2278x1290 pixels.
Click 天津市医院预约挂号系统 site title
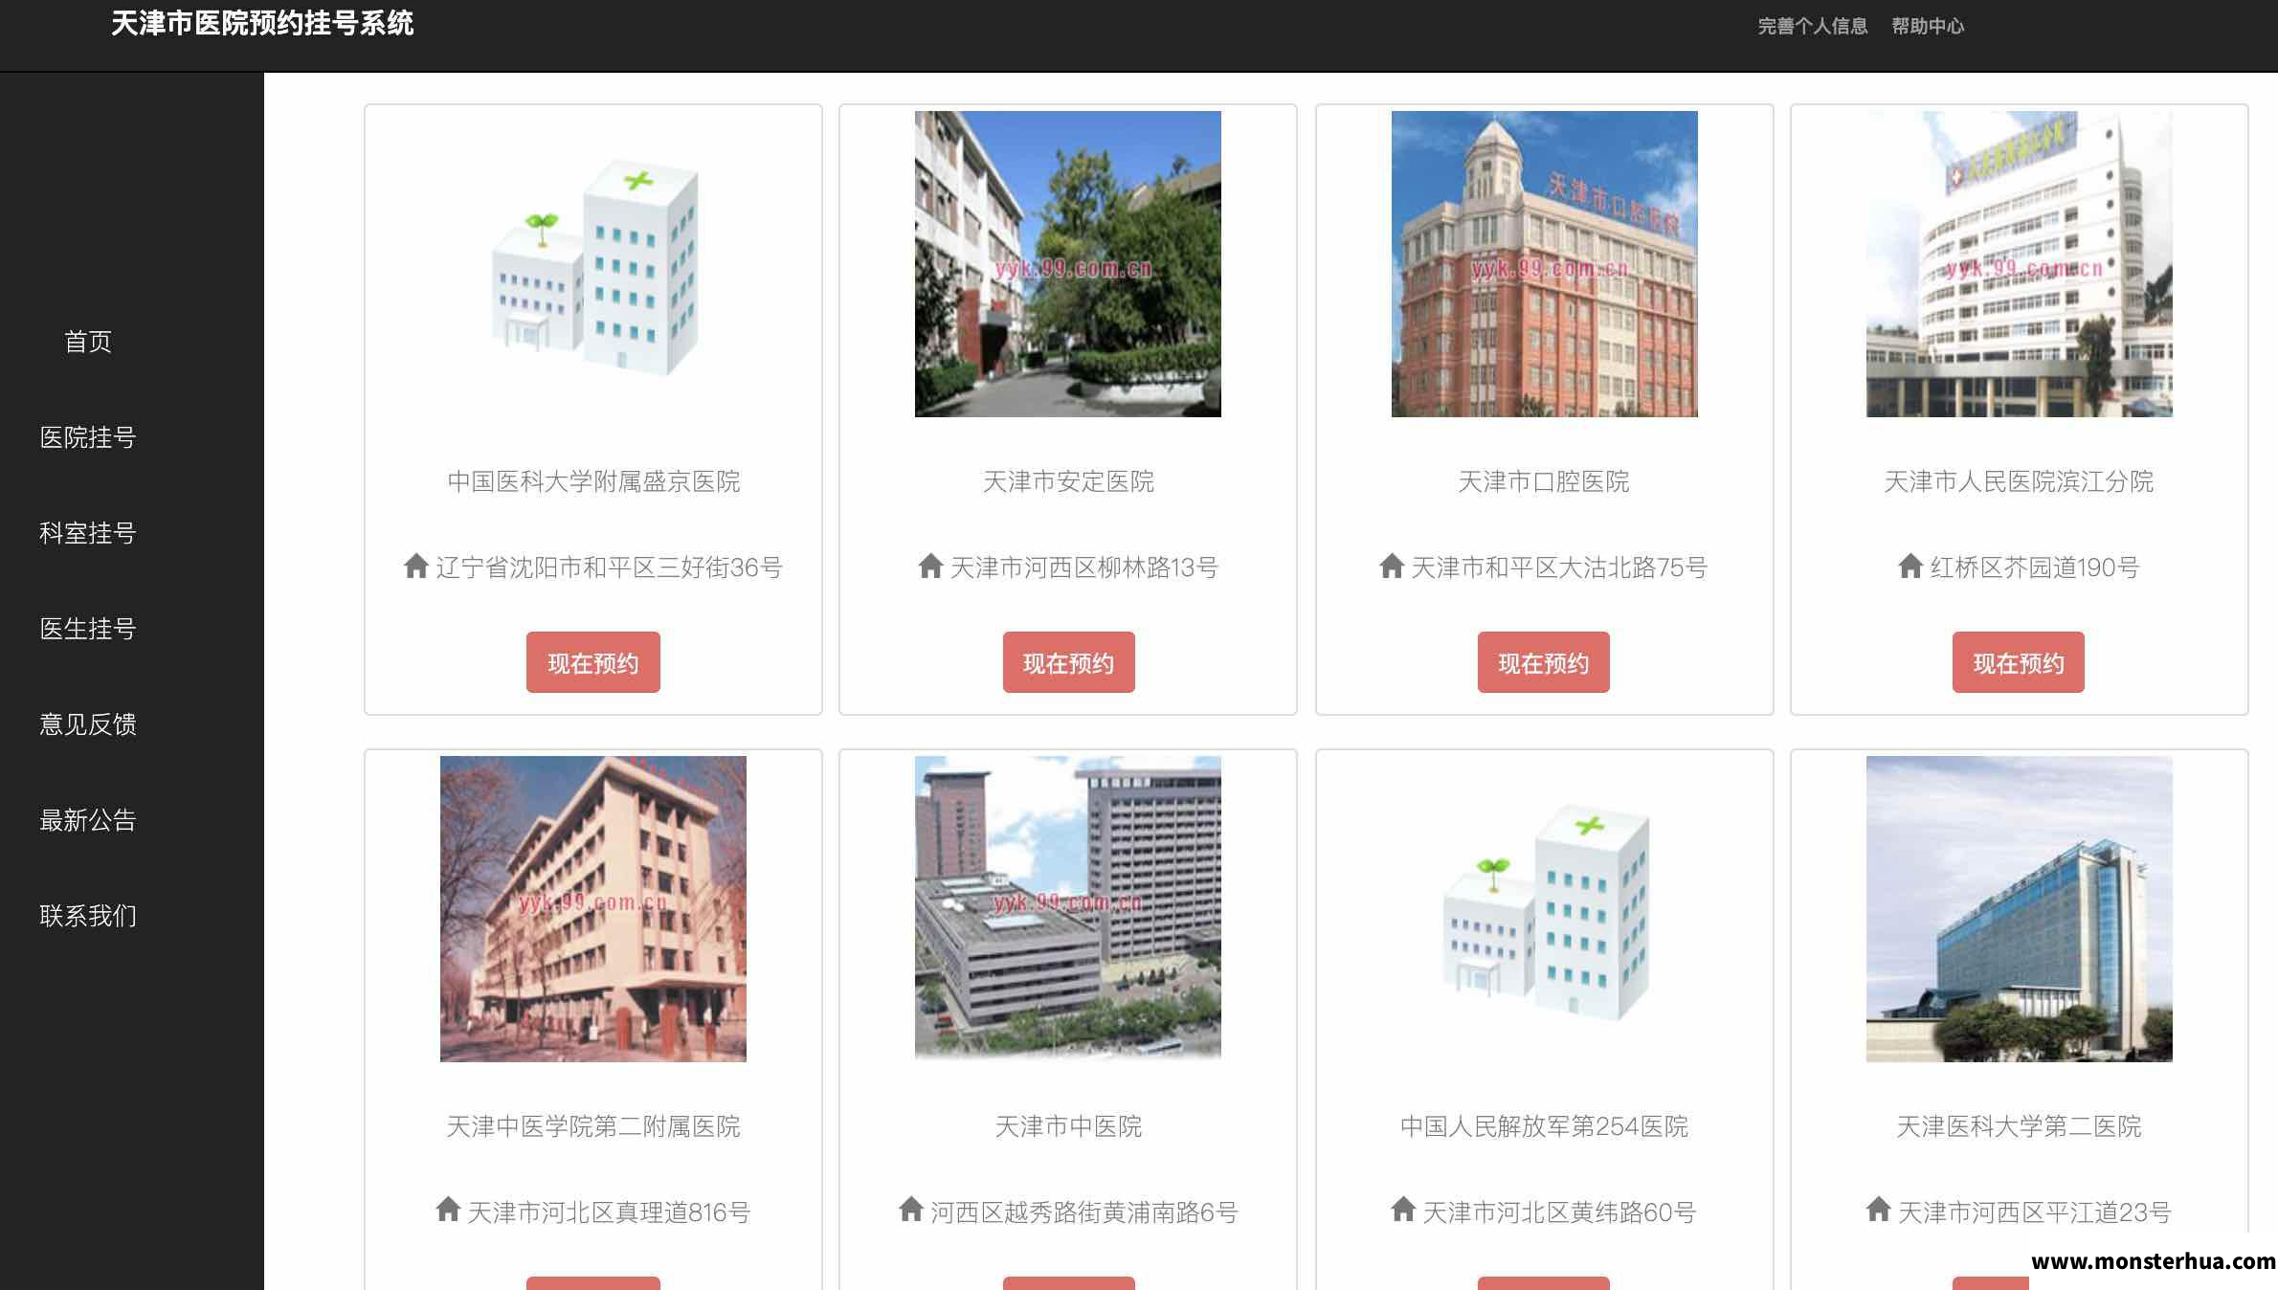click(262, 23)
